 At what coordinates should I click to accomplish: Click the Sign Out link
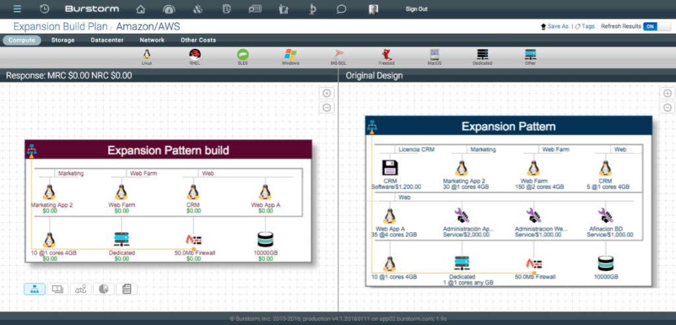coord(416,9)
